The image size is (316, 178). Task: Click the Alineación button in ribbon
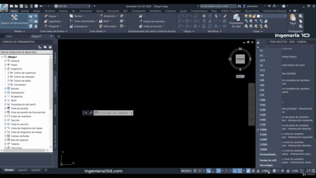[109, 16]
